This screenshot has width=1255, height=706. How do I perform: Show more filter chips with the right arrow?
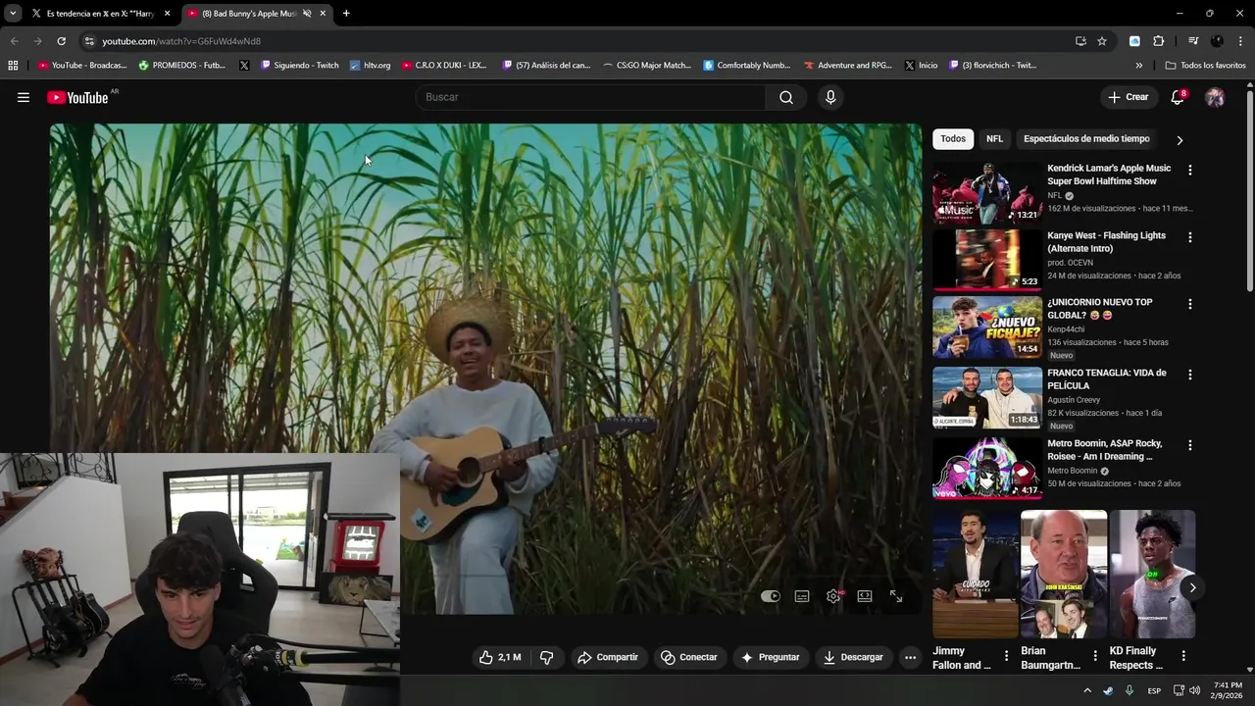[x=1180, y=140]
